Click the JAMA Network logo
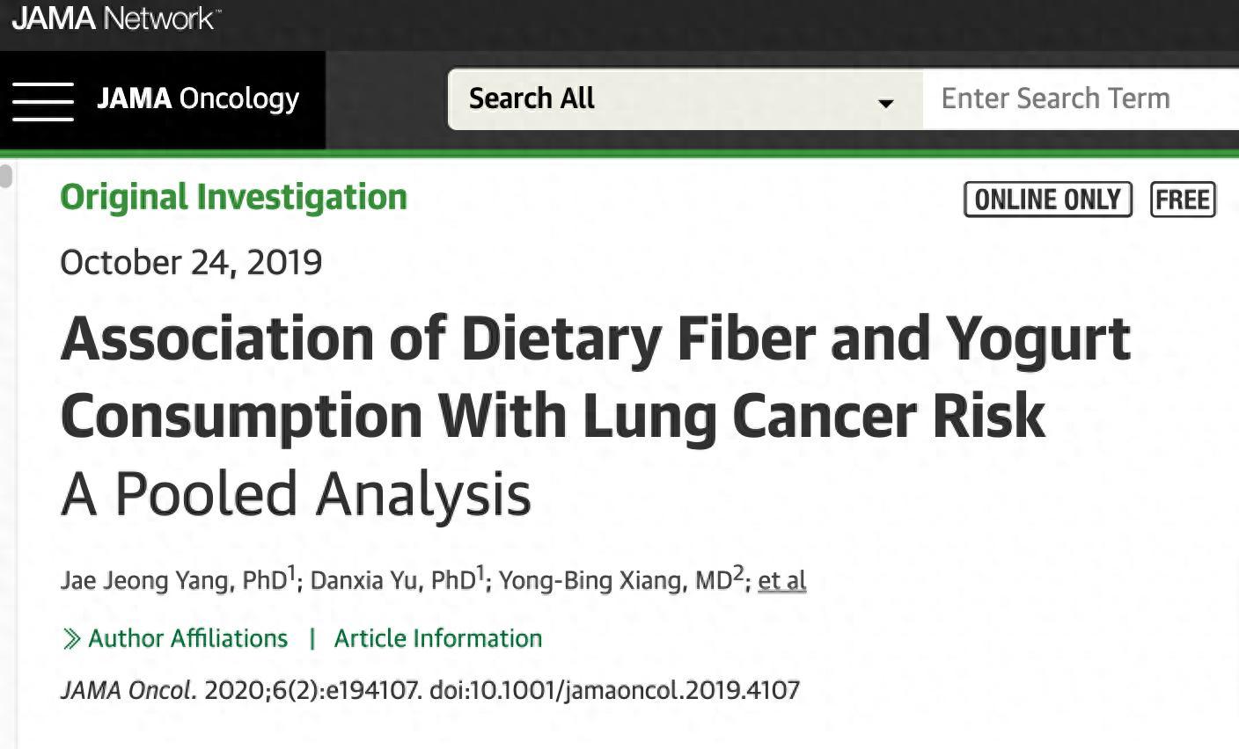Image resolution: width=1239 pixels, height=749 pixels. [115, 18]
